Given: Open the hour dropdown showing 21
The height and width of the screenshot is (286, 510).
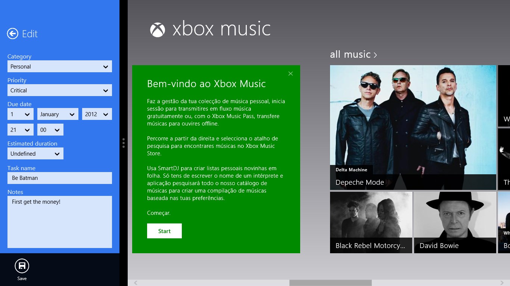Looking at the screenshot, I should pos(21,130).
